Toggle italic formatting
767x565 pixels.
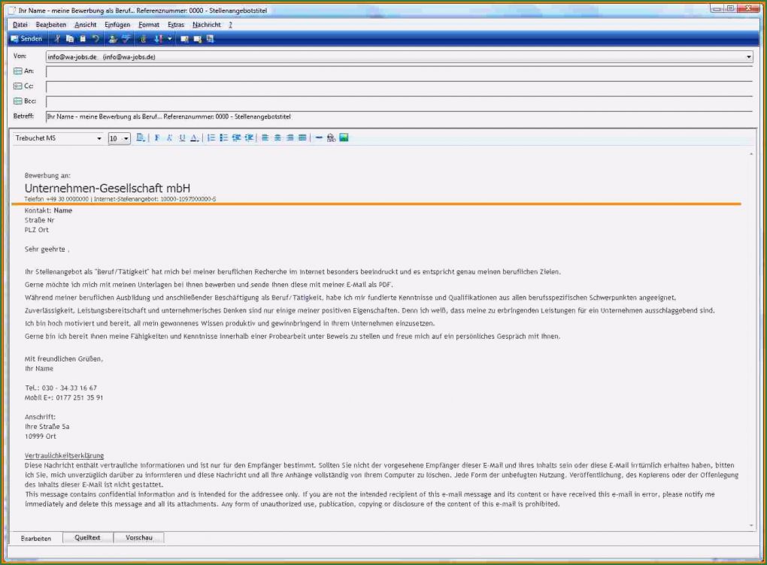[169, 138]
